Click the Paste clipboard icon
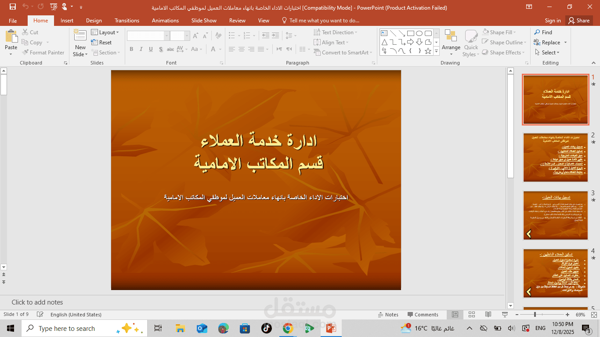This screenshot has width=600, height=337. point(11,36)
